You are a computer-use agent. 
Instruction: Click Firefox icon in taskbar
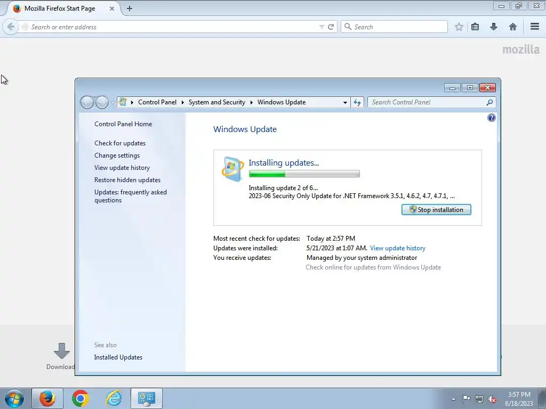[47, 398]
